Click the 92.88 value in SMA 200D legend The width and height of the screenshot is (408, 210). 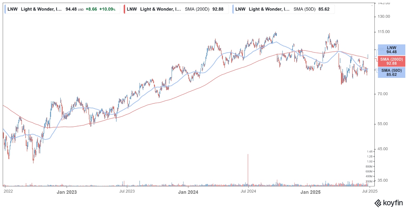[218, 9]
